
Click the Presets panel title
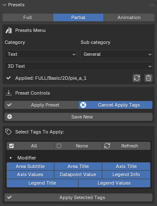16,5
